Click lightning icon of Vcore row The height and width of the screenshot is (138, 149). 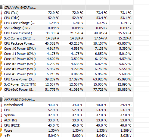[1, 130]
